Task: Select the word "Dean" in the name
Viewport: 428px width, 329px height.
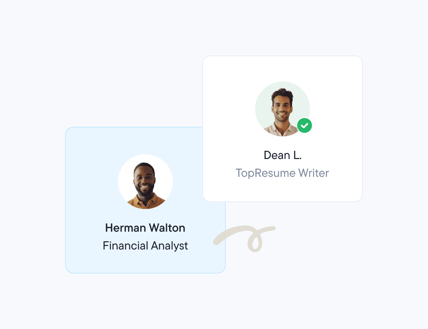Action: (x=277, y=155)
